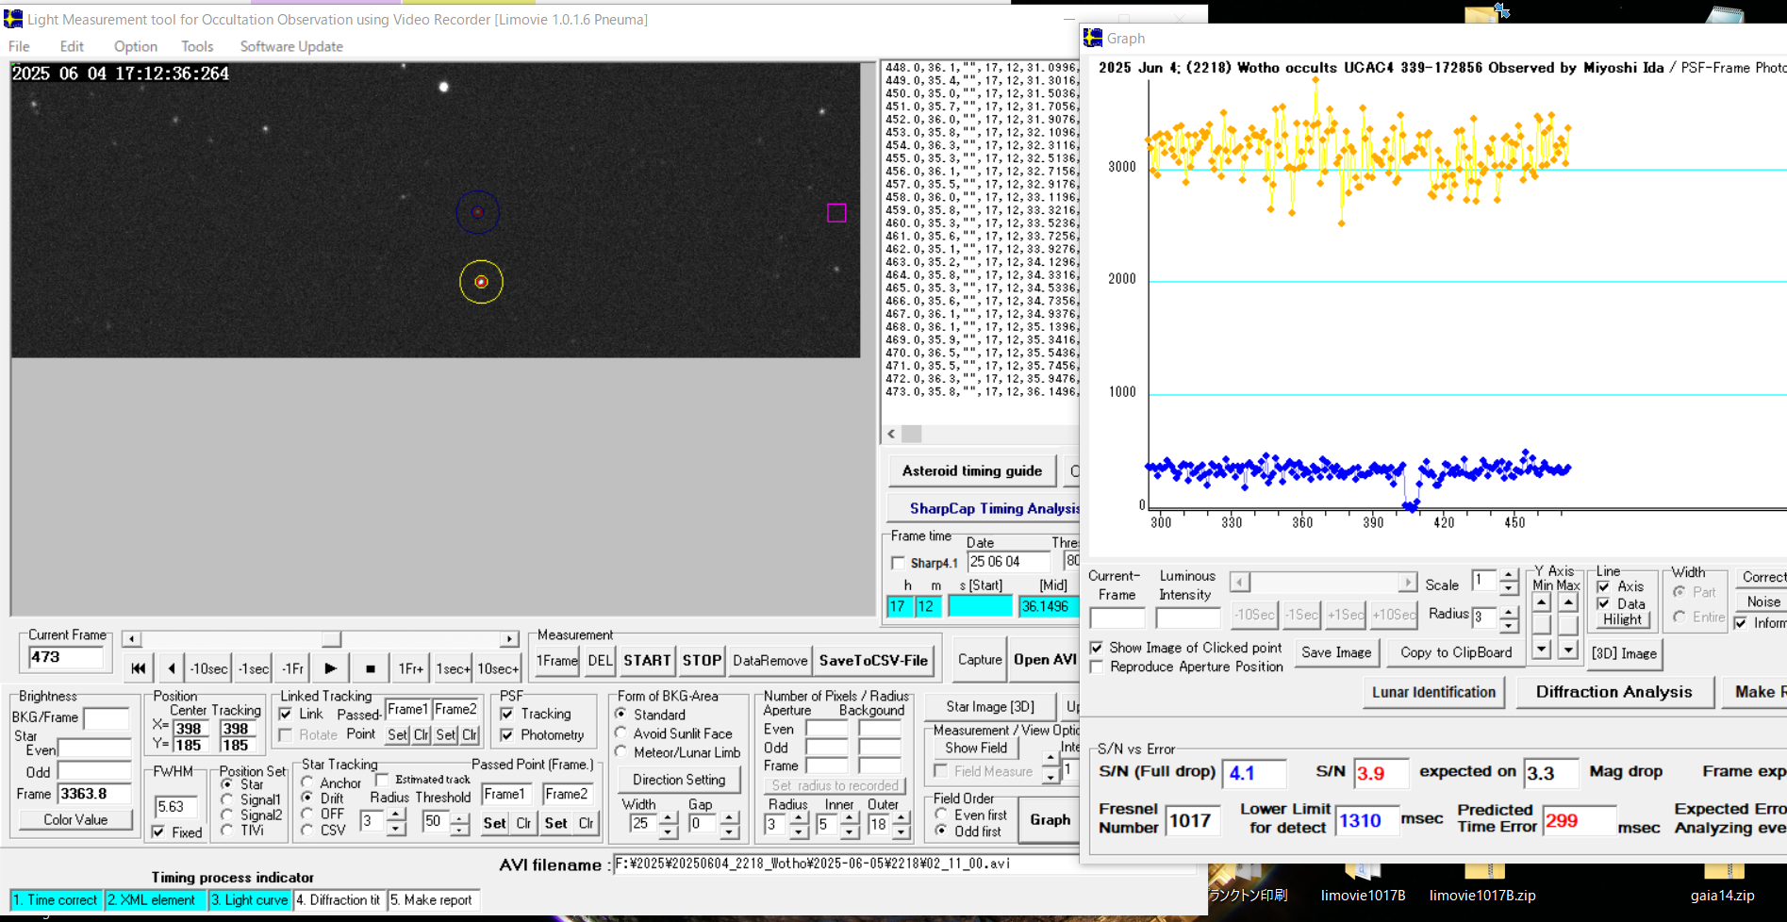The image size is (1787, 922).
Task: Click the SaveToCSV-File button
Action: point(873,661)
